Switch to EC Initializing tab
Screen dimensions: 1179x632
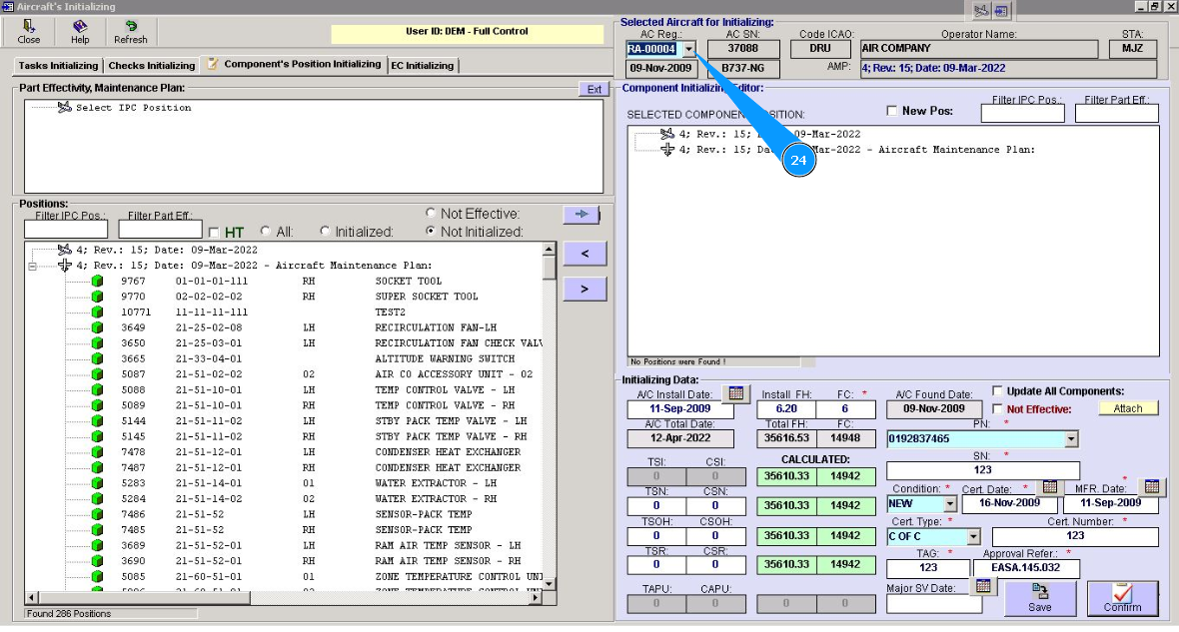pos(422,66)
